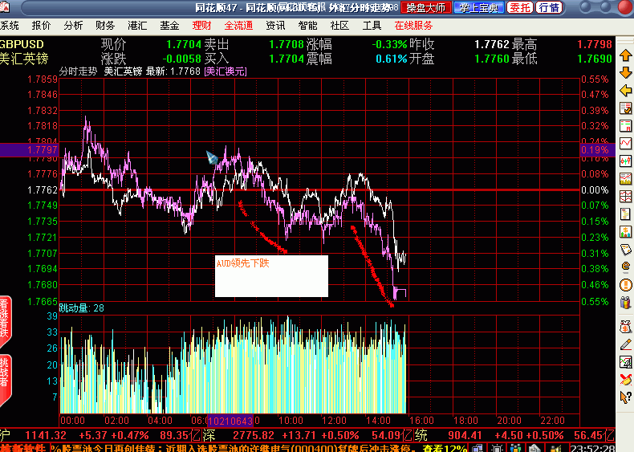Click the 23:52:28 clock display
The height and width of the screenshot is (452, 634).
593,448
